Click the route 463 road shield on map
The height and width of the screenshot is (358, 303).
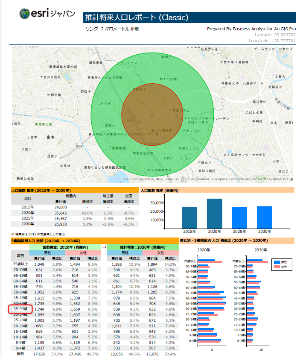pos(79,146)
